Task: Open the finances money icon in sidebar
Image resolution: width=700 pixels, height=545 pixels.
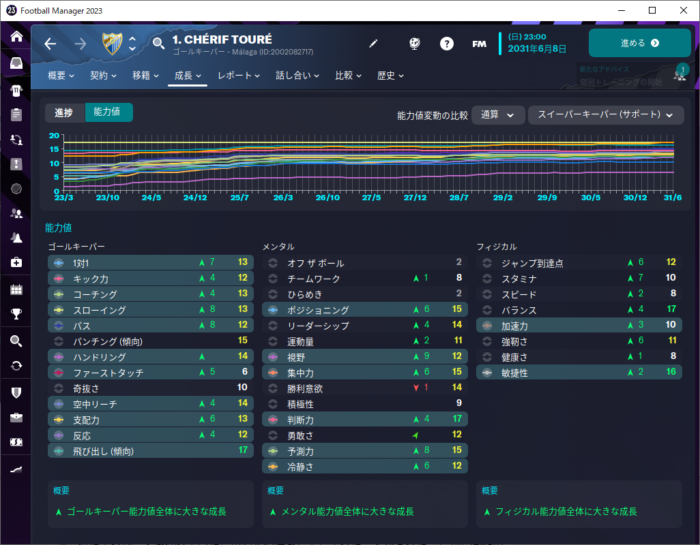Action: tap(16, 442)
